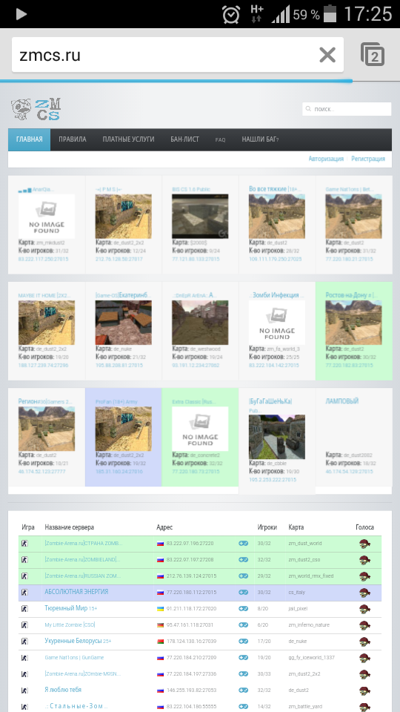This screenshot has height=712, width=400.
Task: Go to ПЛАТНЫЕ УСЛУГИ menu item
Action: tap(128, 139)
